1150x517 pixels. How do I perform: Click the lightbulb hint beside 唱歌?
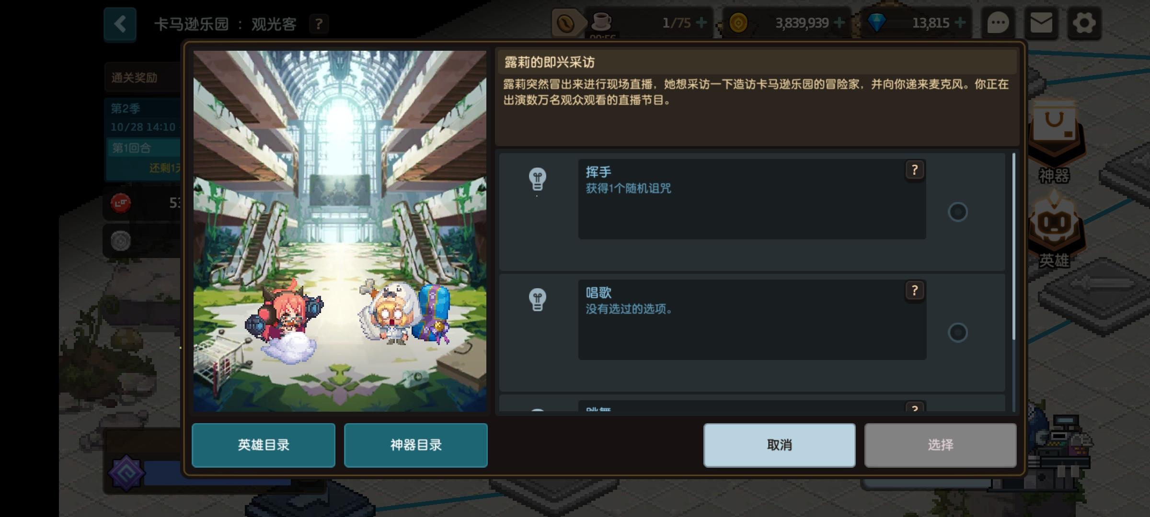click(537, 300)
